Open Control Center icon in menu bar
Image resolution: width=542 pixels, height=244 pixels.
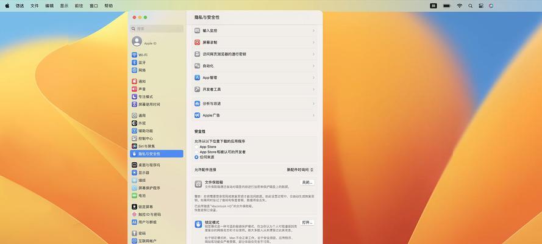tap(481, 6)
